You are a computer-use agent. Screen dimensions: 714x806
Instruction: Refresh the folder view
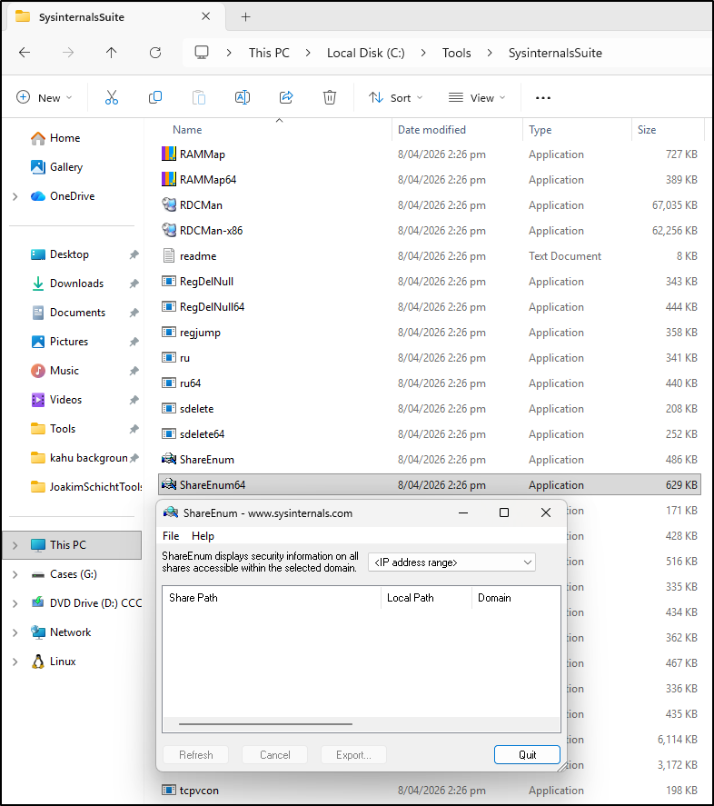click(155, 53)
